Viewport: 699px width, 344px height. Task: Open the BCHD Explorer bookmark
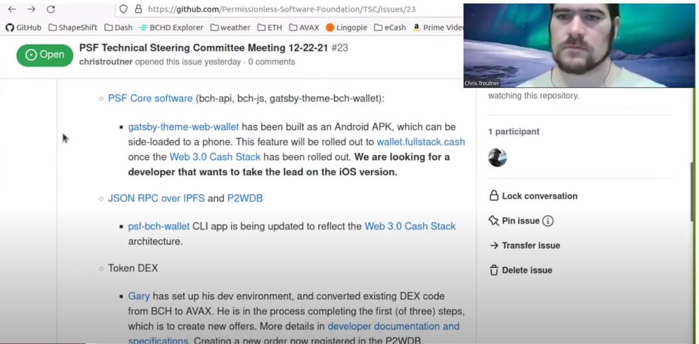click(171, 28)
